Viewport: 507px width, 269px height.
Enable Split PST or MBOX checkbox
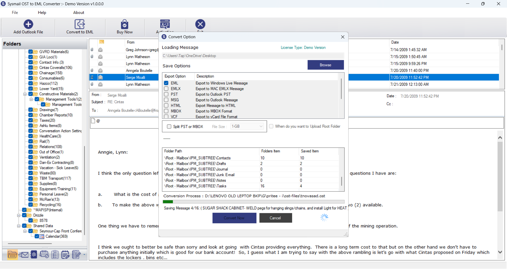[169, 127]
